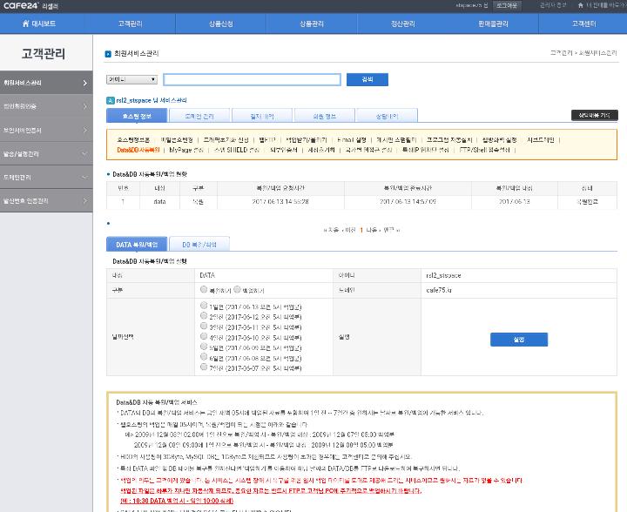
Task: Open the 스팸 SHIELD 설정 submenu link
Action: click(x=236, y=150)
